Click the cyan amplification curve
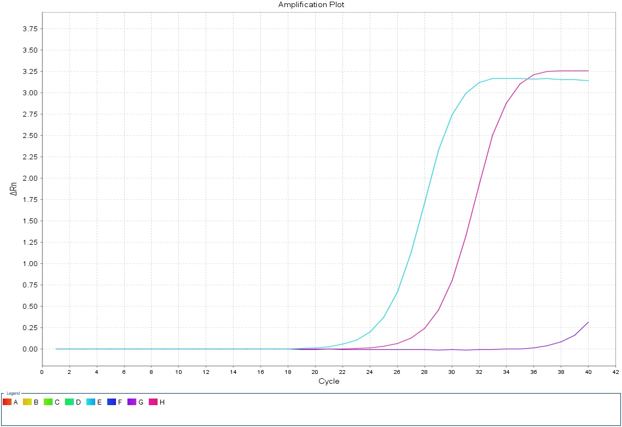Screen dimensions: 622x427 click(x=425, y=204)
